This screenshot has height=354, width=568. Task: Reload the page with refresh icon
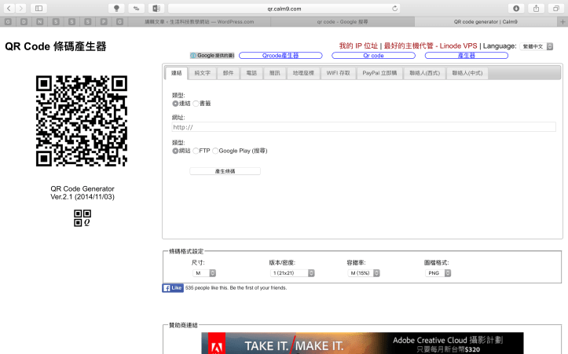click(394, 9)
